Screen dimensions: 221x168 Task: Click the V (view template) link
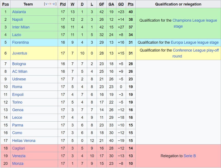click(46, 4)
